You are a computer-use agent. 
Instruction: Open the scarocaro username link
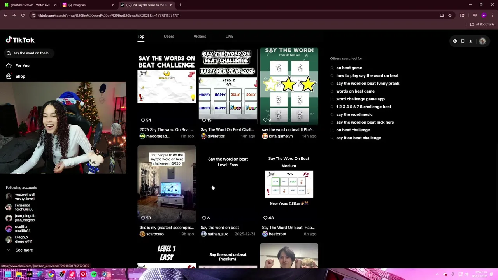[155, 234]
